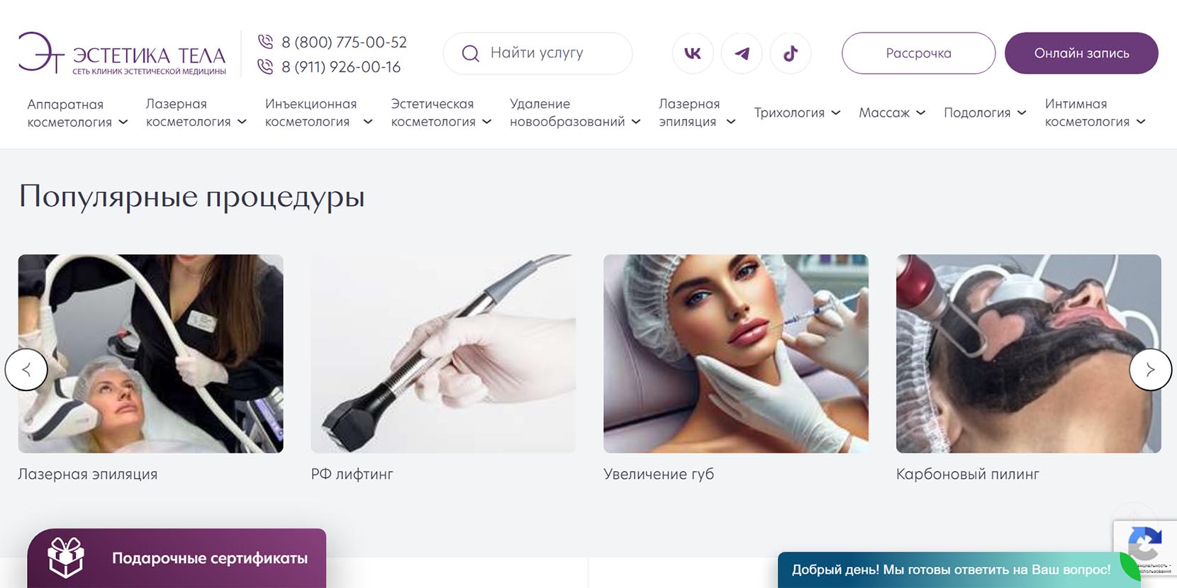Open the TikTok profile icon
1177x588 pixels.
tap(791, 53)
